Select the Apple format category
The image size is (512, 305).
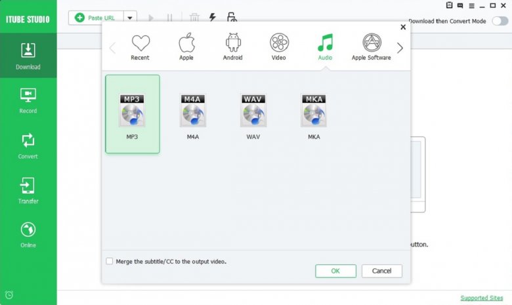[x=186, y=47]
